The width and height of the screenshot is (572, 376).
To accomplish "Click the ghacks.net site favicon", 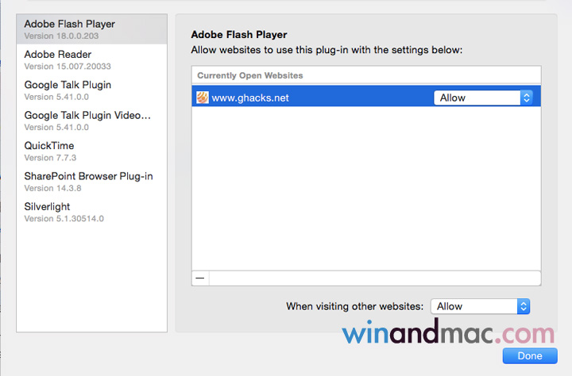I will pyautogui.click(x=203, y=98).
